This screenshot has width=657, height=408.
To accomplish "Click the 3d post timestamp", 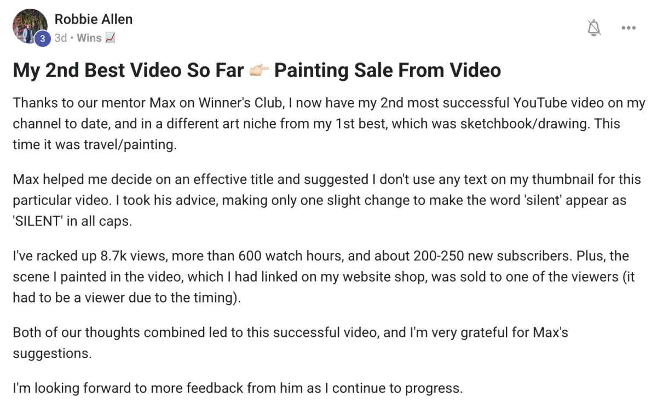I will (x=61, y=38).
